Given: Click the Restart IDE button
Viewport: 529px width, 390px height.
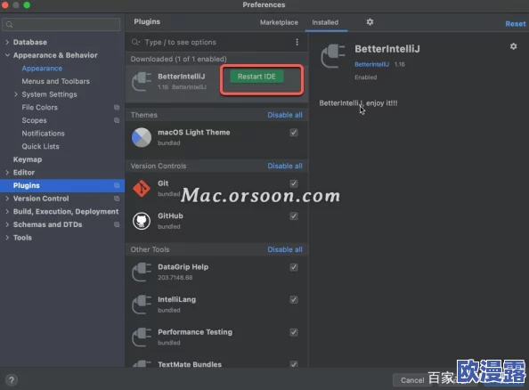Looking at the screenshot, I should point(256,77).
